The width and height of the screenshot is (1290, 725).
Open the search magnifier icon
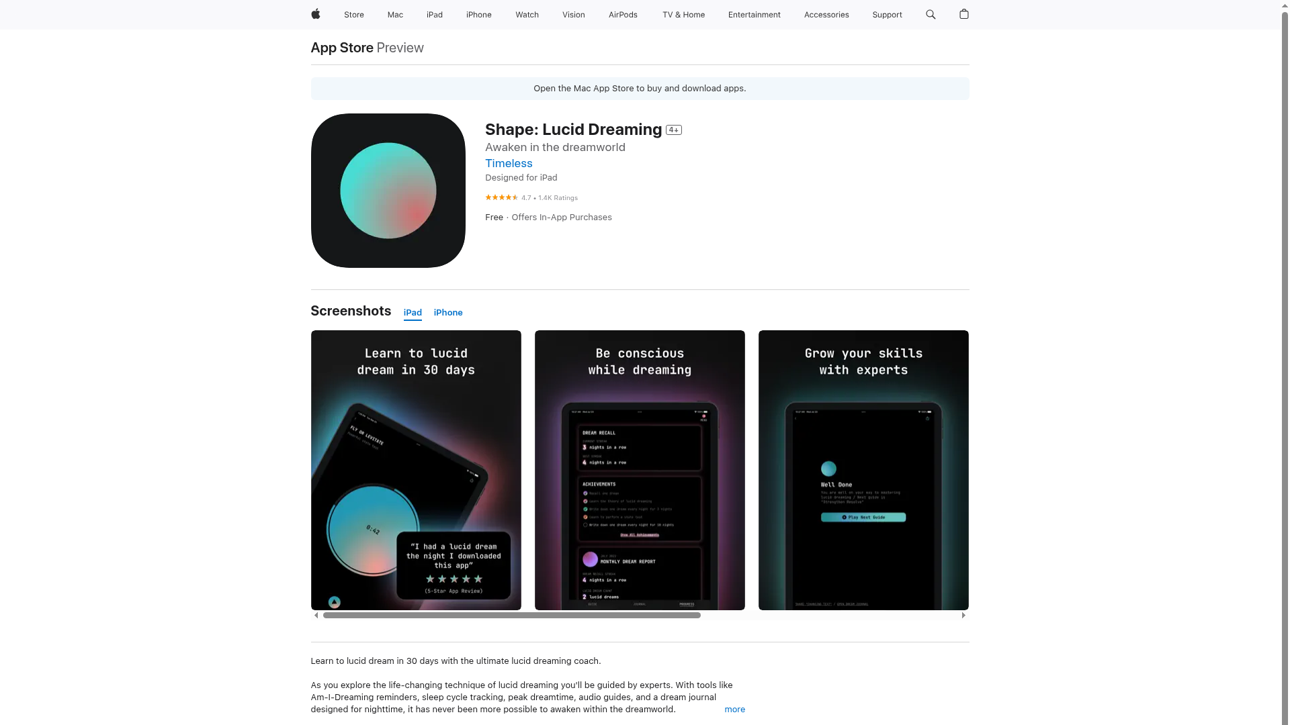(x=931, y=14)
